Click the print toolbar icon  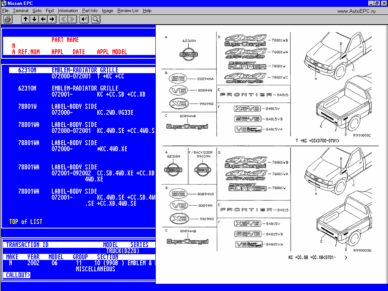click(x=8, y=19)
